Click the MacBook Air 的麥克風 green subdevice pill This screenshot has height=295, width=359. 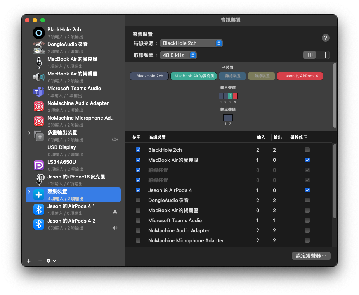(x=194, y=76)
